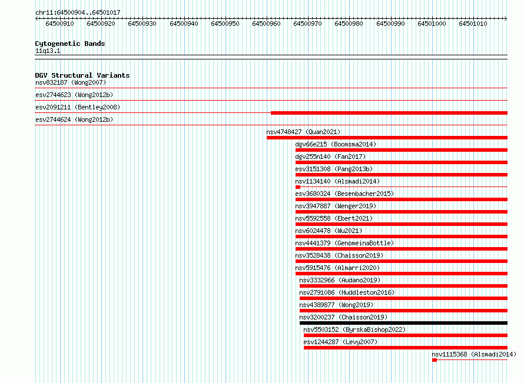Click ruler position 64500970
This screenshot has height=383, width=524.
tap(307, 24)
